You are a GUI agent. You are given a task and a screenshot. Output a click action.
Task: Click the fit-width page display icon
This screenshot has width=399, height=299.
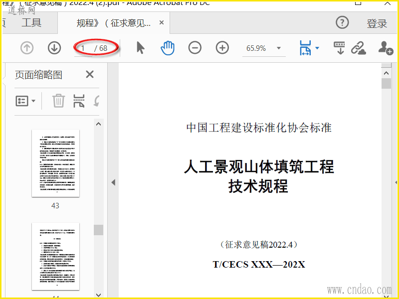pyautogui.click(x=305, y=48)
